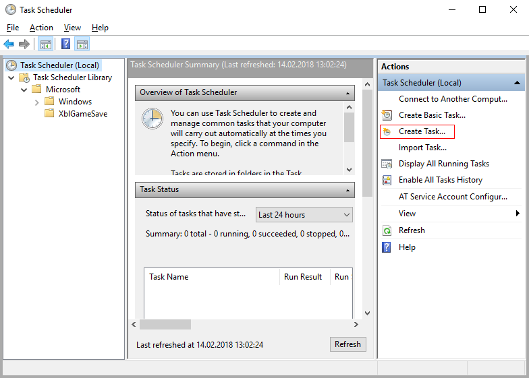Viewport: 529px width, 378px height.
Task: Click the Refresh button at the bottom
Action: [348, 344]
